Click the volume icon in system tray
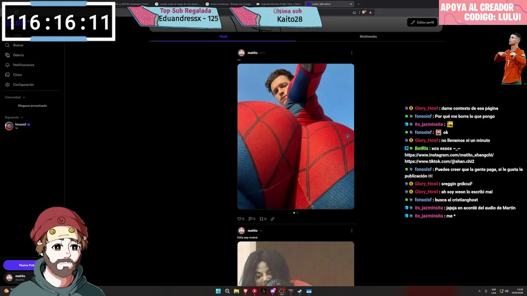527x296 pixels. pyautogui.click(x=506, y=291)
